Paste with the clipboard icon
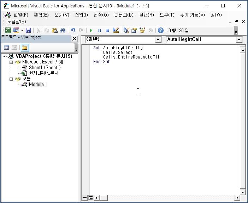Image resolution: width=248 pixels, height=203 pixels. 54,30
